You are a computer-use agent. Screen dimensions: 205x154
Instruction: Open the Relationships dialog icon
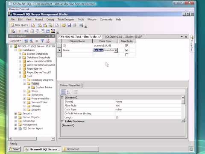(x=26, y=31)
